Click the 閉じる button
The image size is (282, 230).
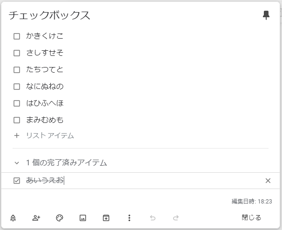coord(251,217)
